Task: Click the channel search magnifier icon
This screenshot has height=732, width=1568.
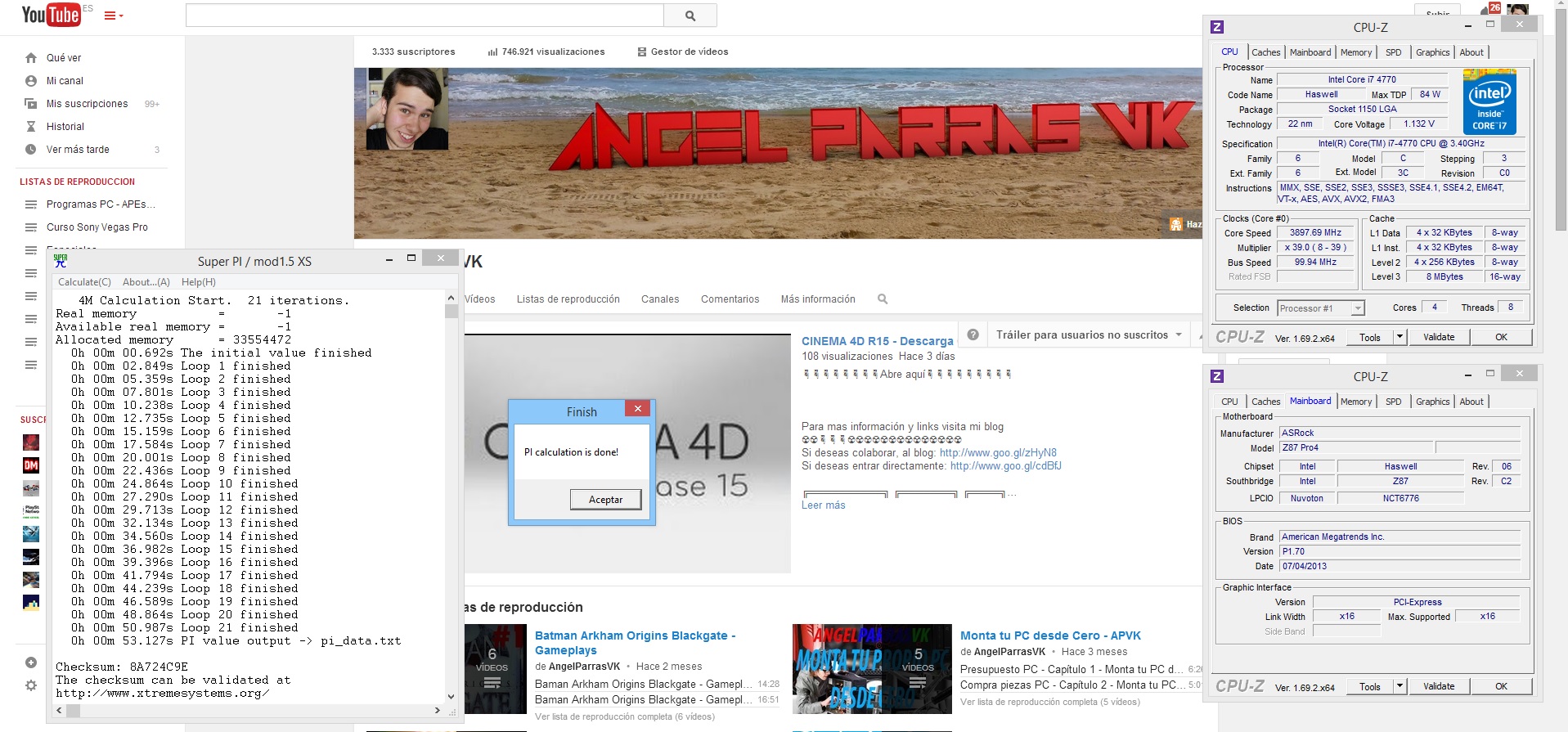Action: point(883,299)
